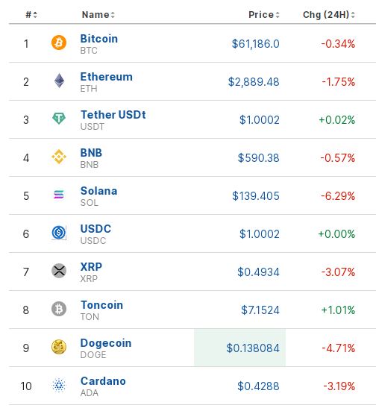The height and width of the screenshot is (411, 376).
Task: Open the Ethereum name link
Action: tap(106, 77)
